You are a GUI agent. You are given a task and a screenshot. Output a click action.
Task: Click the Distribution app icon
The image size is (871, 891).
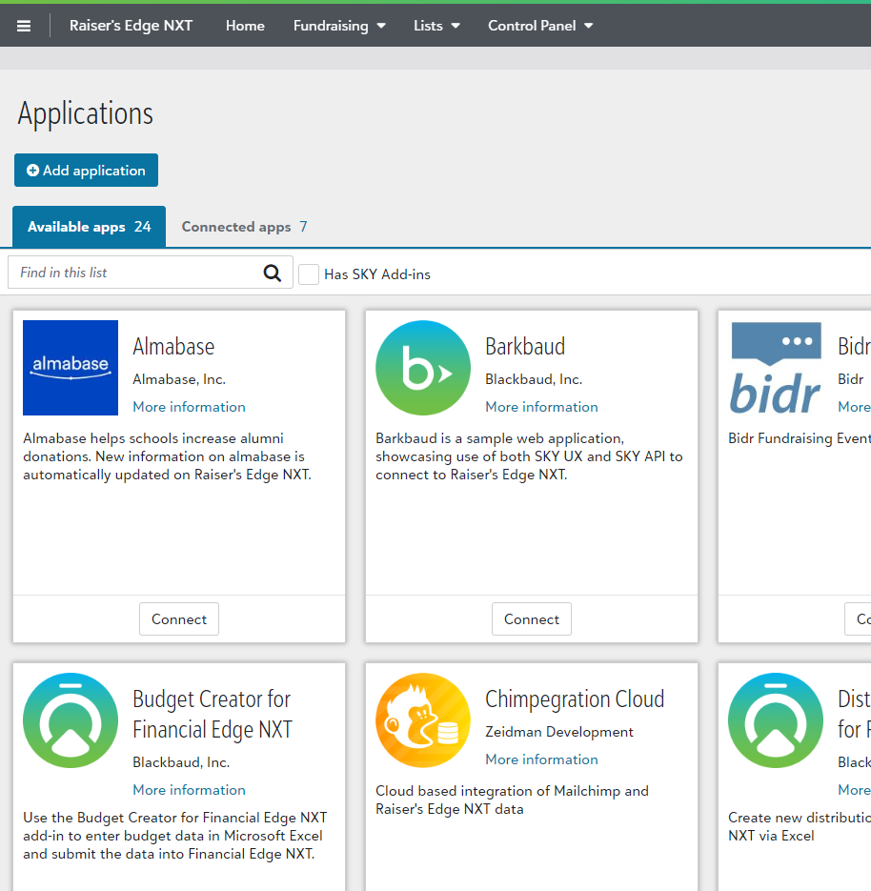tap(776, 720)
